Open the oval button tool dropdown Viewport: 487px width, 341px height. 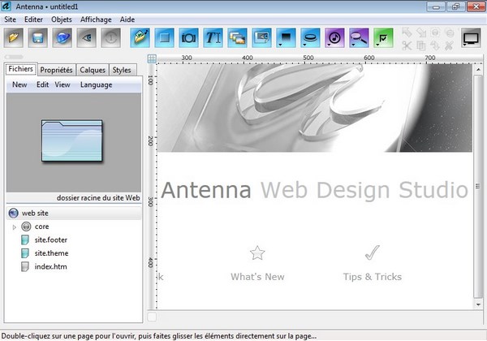tap(310, 38)
